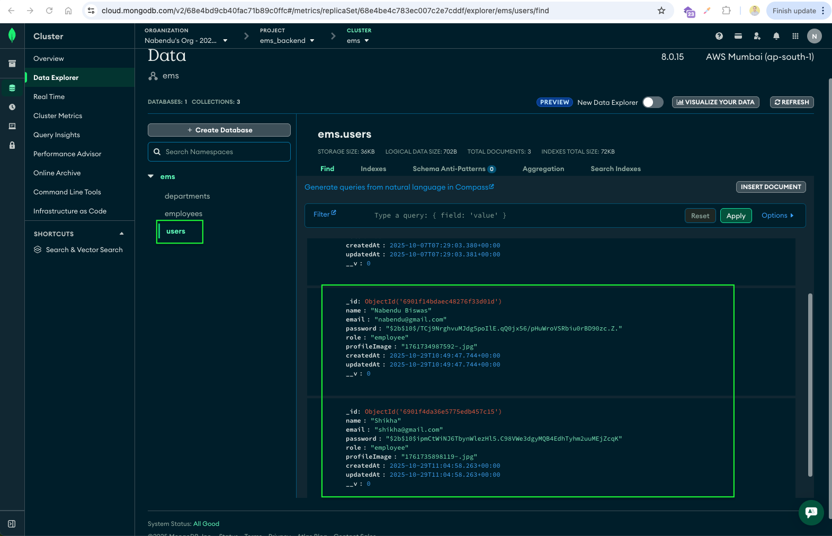The height and width of the screenshot is (536, 832).
Task: Click the browser address bar URL
Action: coord(325,11)
